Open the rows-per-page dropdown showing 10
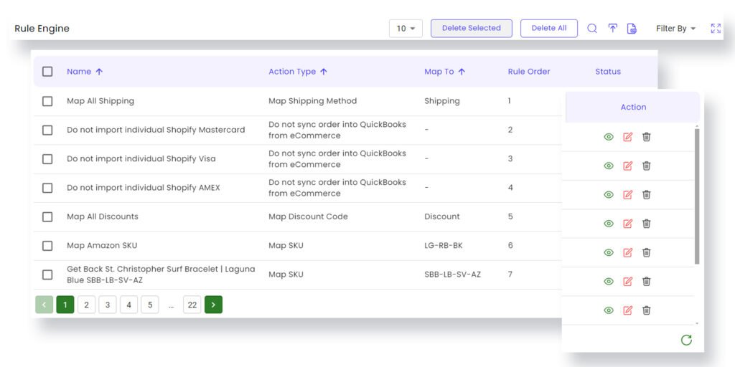This screenshot has width=735, height=367. [406, 29]
